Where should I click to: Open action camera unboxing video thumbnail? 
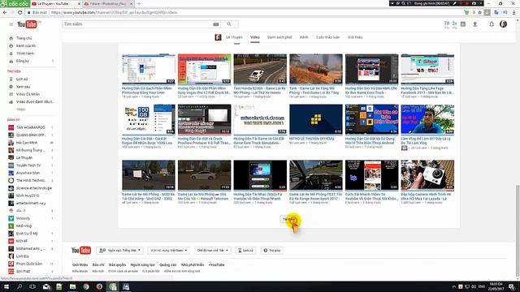[x=427, y=175]
